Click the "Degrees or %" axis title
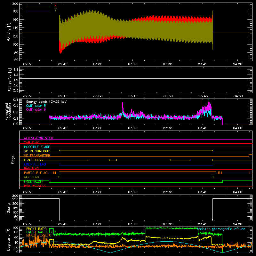The width and height of the screenshot is (256, 256). click(9, 240)
